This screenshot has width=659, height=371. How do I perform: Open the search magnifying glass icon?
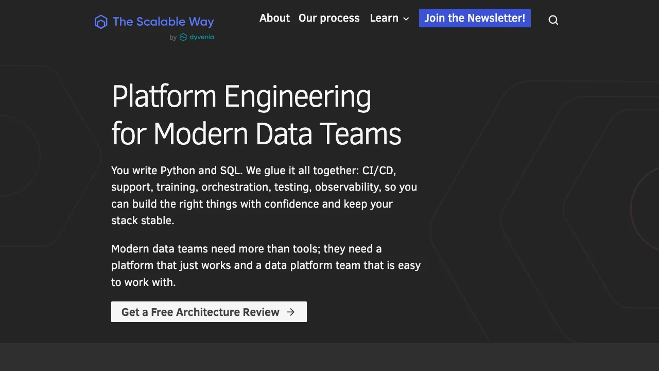pyautogui.click(x=553, y=20)
